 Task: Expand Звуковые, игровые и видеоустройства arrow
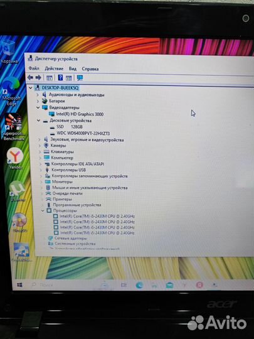pyautogui.click(x=39, y=139)
